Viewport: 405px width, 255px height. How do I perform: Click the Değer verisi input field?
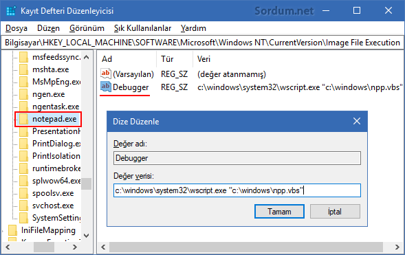[237, 190]
